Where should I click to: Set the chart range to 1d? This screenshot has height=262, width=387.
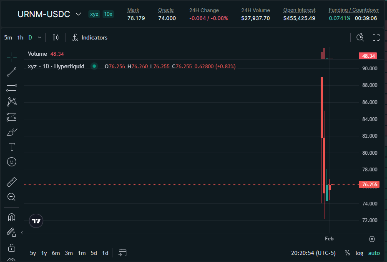(x=106, y=253)
